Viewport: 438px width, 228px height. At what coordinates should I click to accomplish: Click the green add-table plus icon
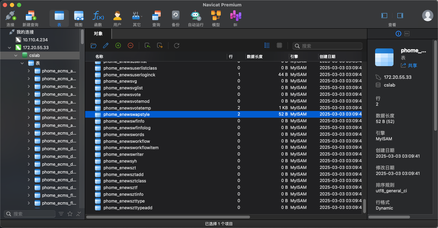[x=118, y=46]
